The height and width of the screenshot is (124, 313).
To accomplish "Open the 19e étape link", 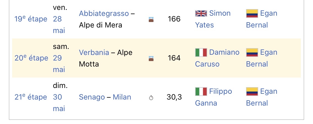I will [x=31, y=19].
